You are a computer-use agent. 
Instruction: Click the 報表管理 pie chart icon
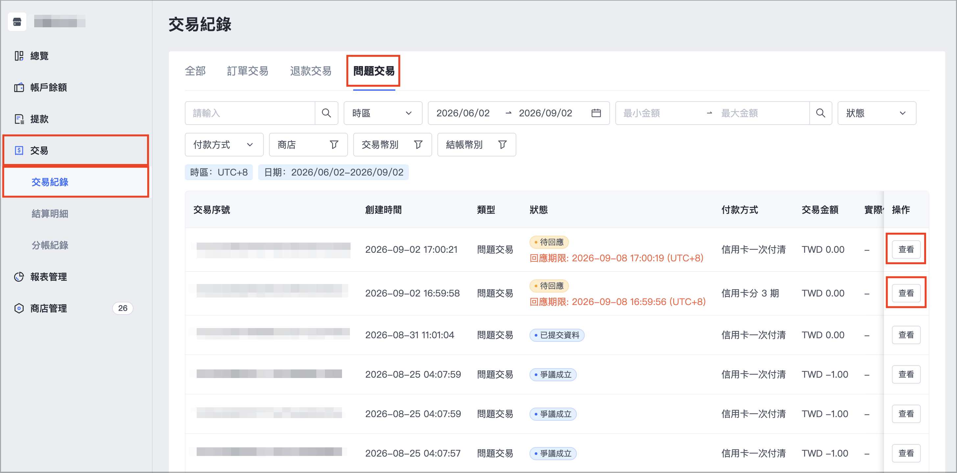click(x=19, y=276)
